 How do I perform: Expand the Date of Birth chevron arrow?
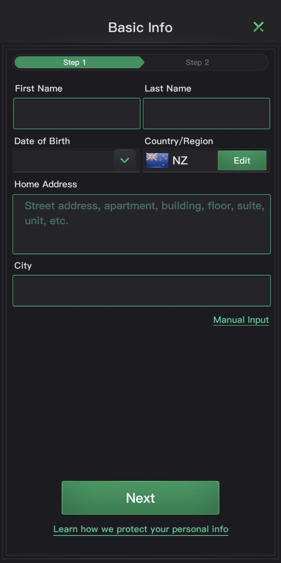[125, 161]
